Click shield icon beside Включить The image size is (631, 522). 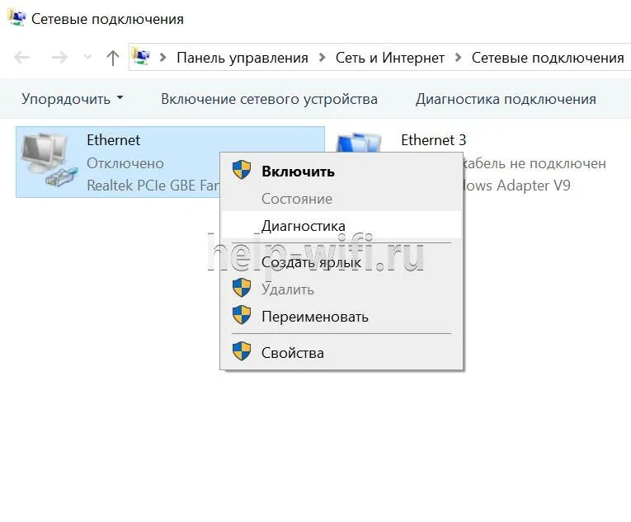coord(242,169)
